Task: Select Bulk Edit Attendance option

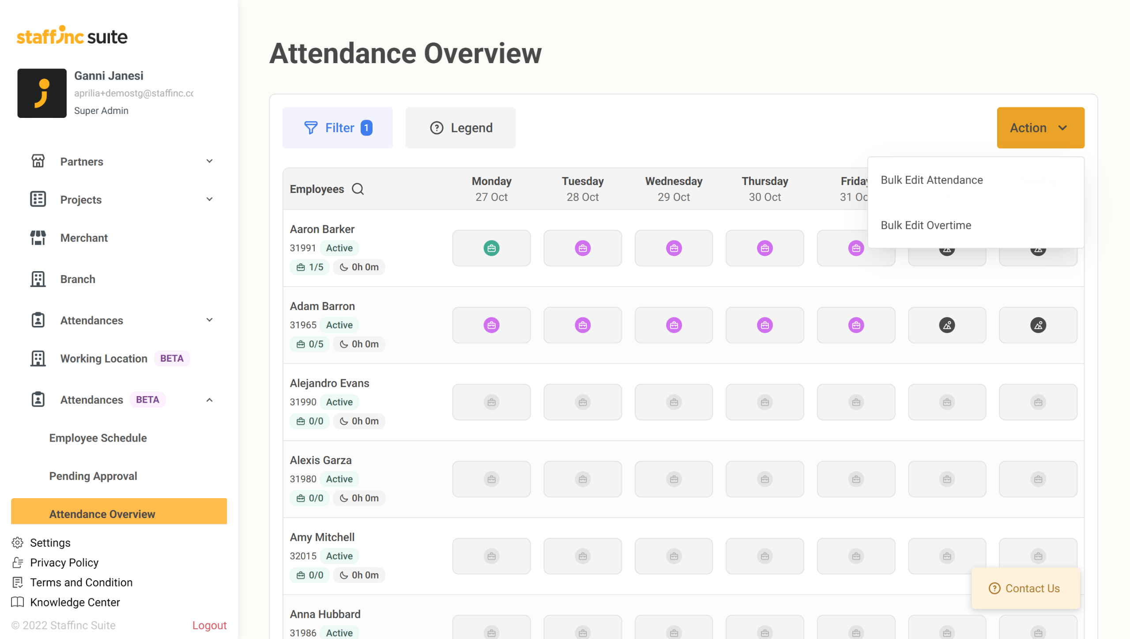Action: [x=931, y=180]
